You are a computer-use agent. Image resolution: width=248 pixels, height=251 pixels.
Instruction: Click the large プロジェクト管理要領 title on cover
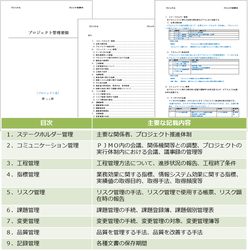point(49,33)
